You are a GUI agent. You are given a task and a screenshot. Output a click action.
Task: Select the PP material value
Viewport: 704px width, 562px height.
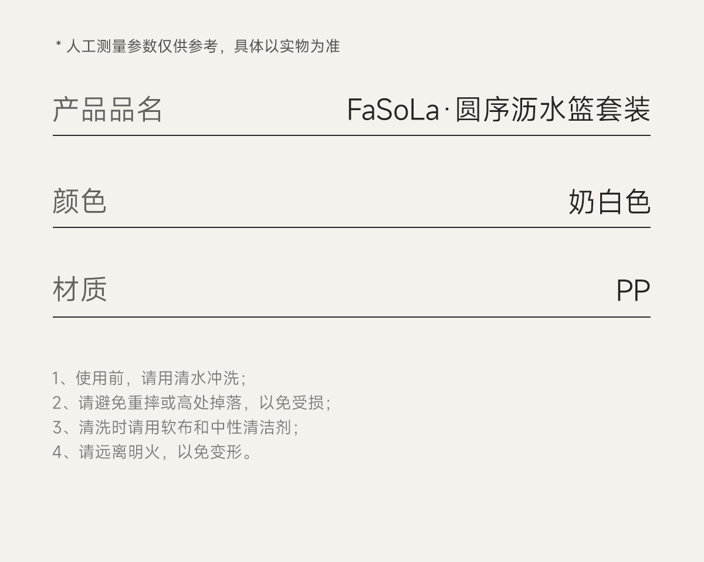coord(632,291)
